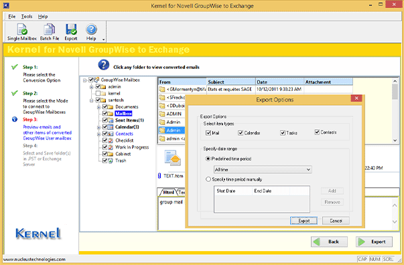The image size is (404, 265).
Task: Open the File menu
Action: (x=12, y=17)
